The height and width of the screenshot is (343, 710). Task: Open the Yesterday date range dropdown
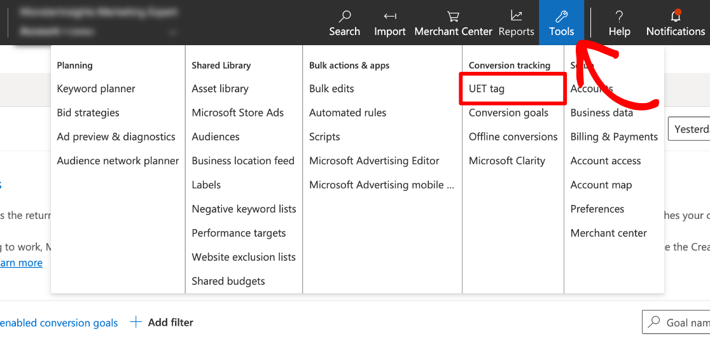[690, 129]
